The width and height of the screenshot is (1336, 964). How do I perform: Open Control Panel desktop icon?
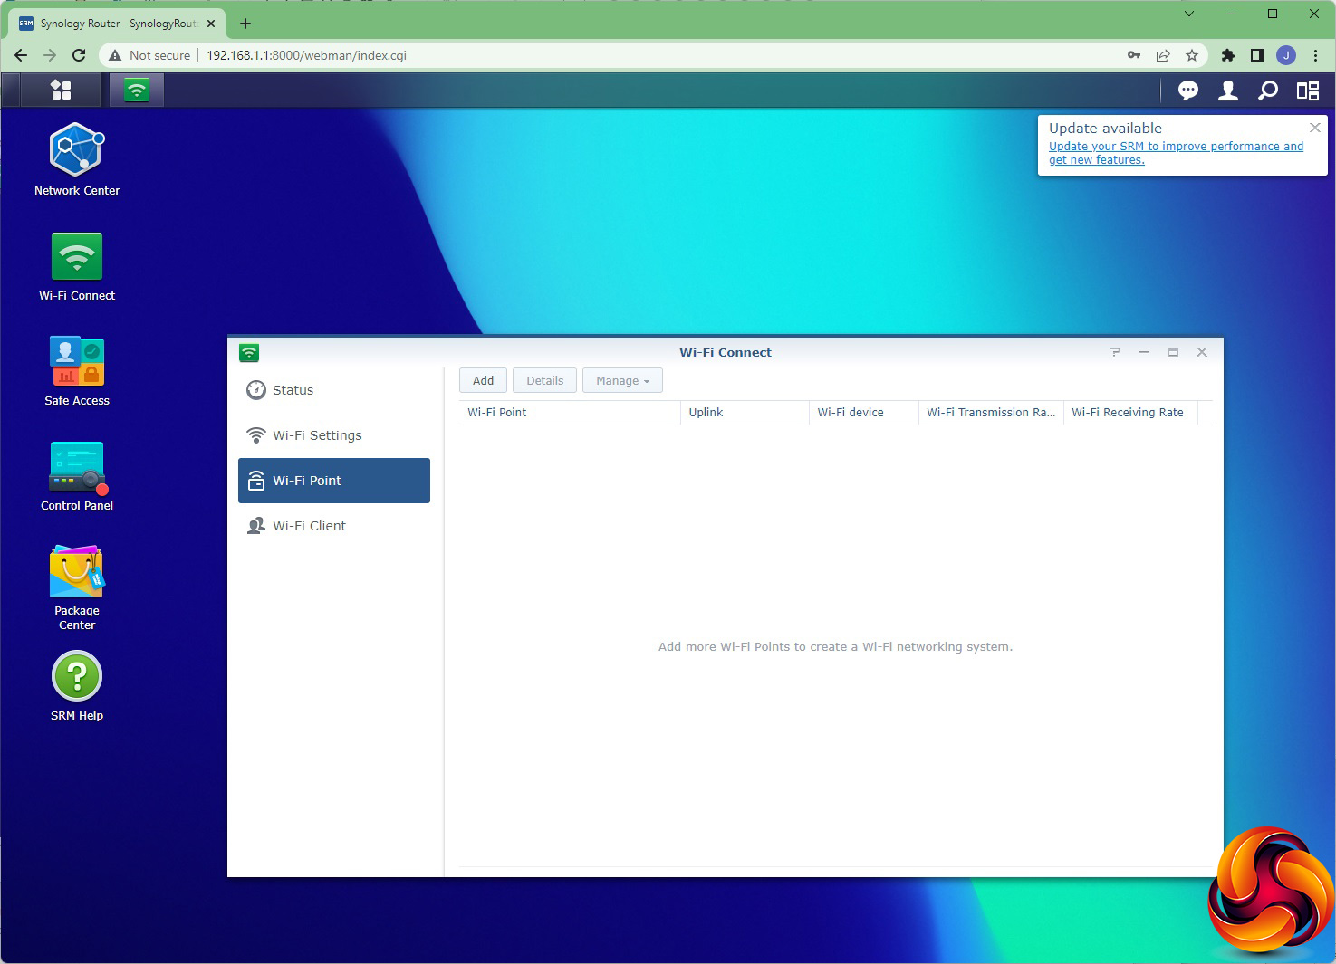pyautogui.click(x=77, y=476)
